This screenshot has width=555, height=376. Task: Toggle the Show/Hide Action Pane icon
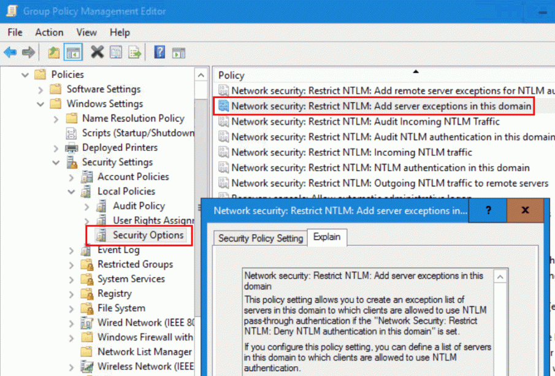click(x=178, y=53)
